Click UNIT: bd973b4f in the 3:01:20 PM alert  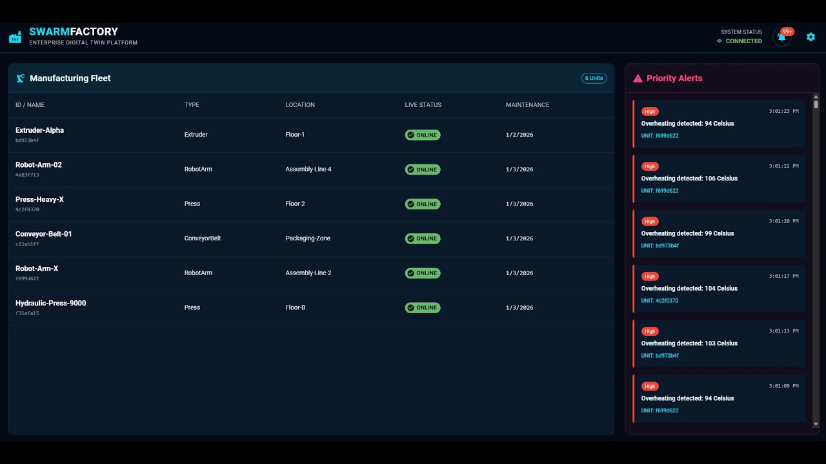tap(660, 246)
